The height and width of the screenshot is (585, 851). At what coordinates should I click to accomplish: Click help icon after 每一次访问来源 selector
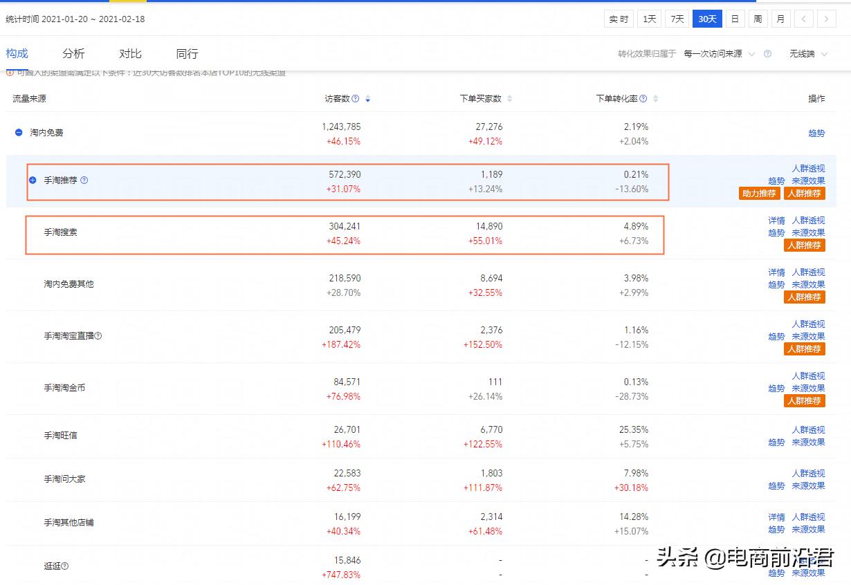click(x=768, y=53)
